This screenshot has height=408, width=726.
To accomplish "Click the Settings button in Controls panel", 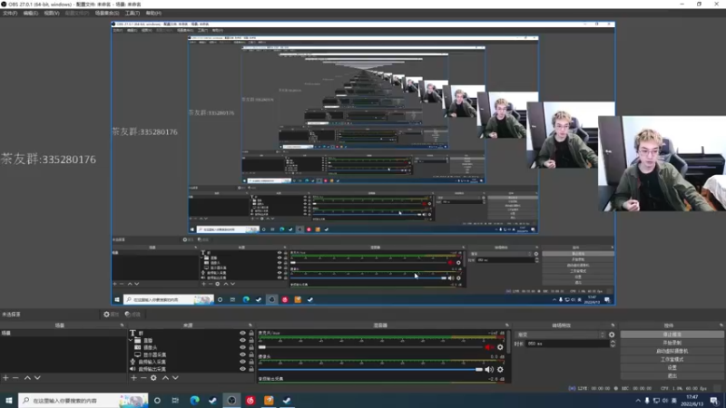I will (672, 368).
